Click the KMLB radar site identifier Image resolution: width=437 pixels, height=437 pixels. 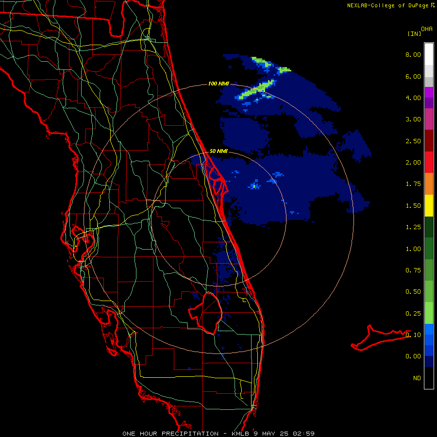coord(241,434)
